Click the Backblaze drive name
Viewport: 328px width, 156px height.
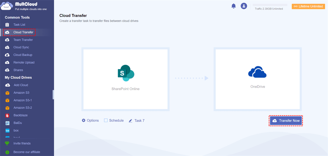pos(20,115)
